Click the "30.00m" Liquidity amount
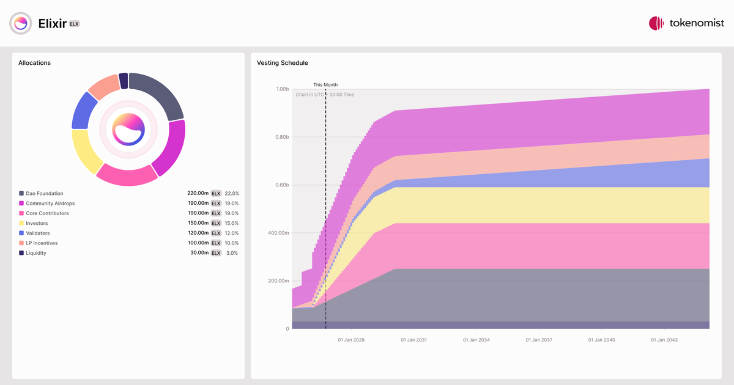 199,253
